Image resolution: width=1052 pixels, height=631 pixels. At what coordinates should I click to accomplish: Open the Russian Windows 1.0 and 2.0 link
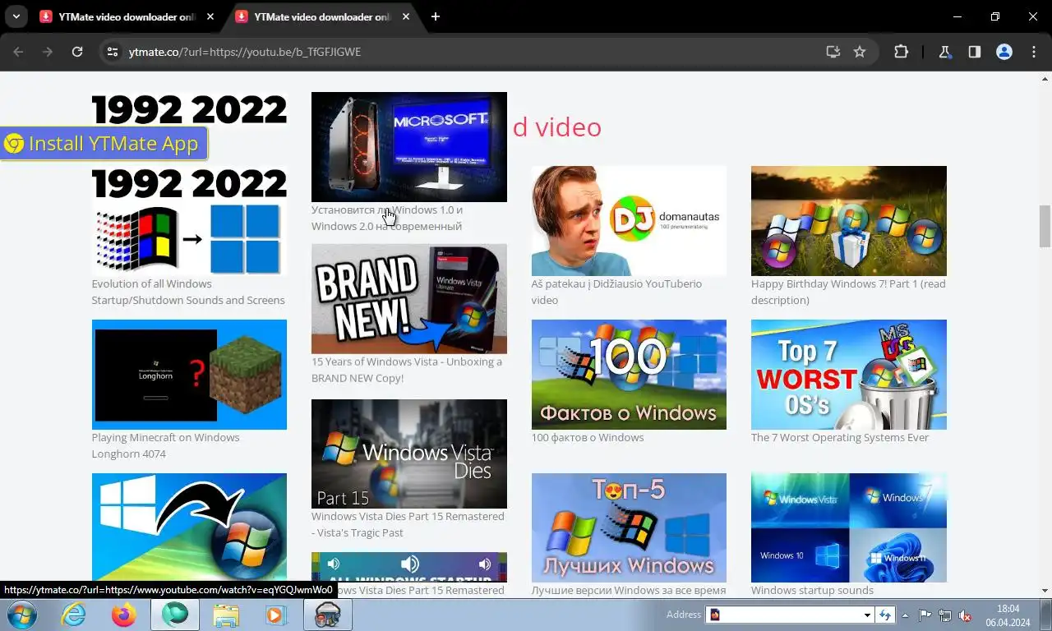(x=387, y=218)
